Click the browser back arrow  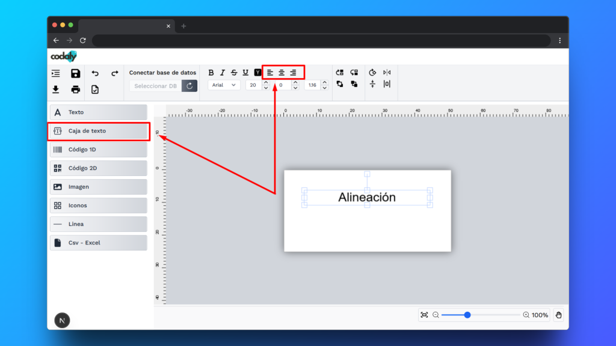[56, 40]
